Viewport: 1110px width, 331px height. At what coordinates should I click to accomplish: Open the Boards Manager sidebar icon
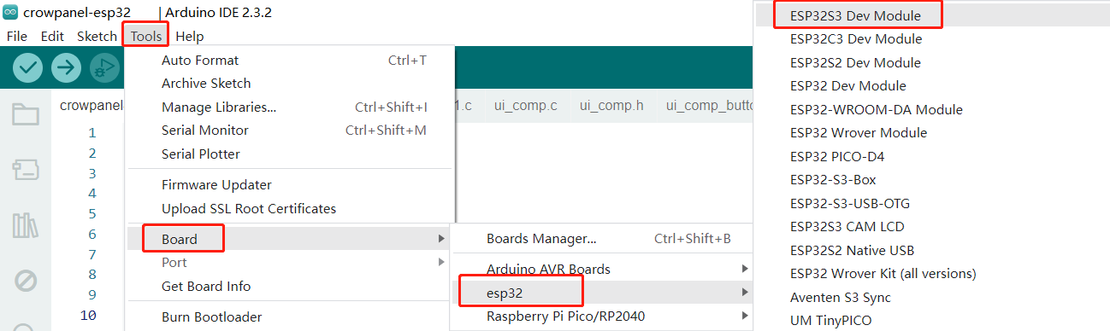coord(26,170)
